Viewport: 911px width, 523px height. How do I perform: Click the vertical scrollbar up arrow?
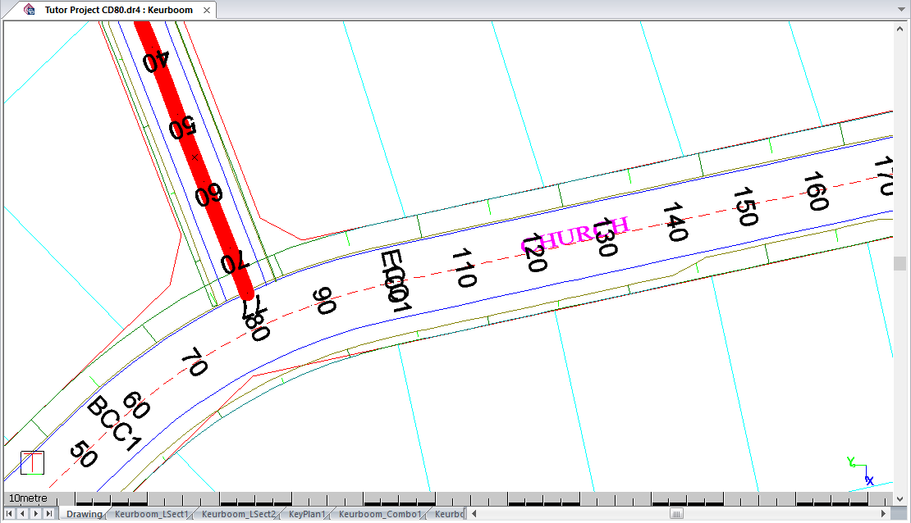click(900, 27)
